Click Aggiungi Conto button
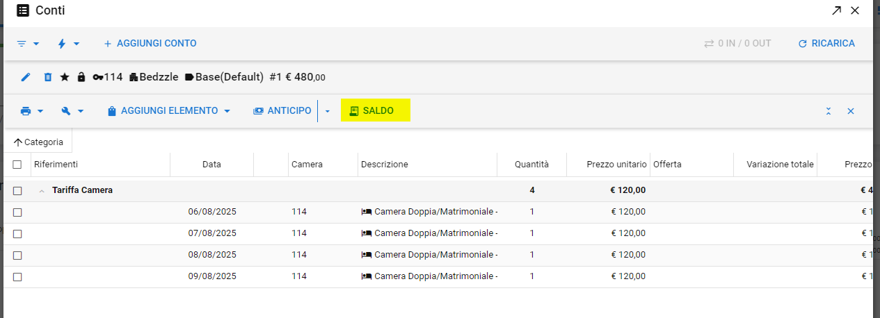 tap(150, 44)
